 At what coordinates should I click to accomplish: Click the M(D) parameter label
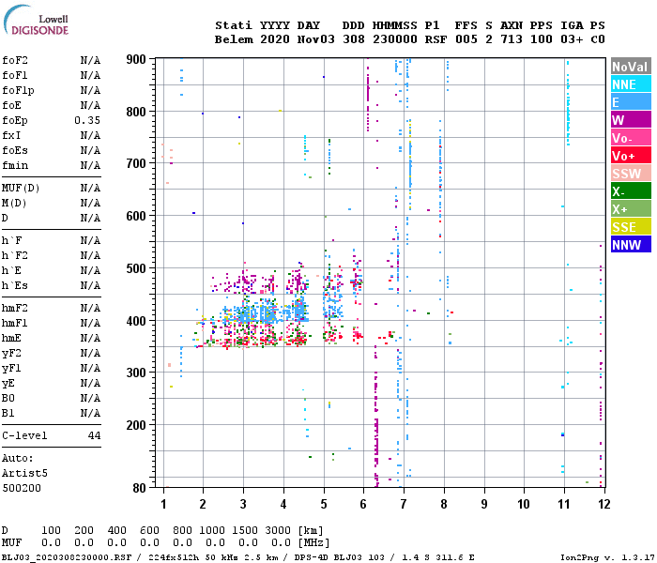click(14, 204)
